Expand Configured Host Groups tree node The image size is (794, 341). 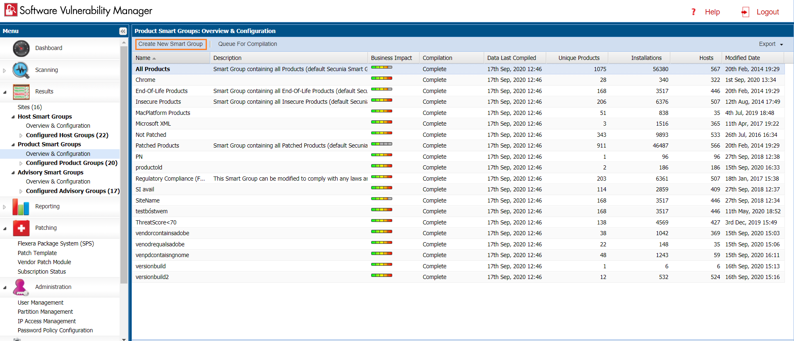point(21,136)
